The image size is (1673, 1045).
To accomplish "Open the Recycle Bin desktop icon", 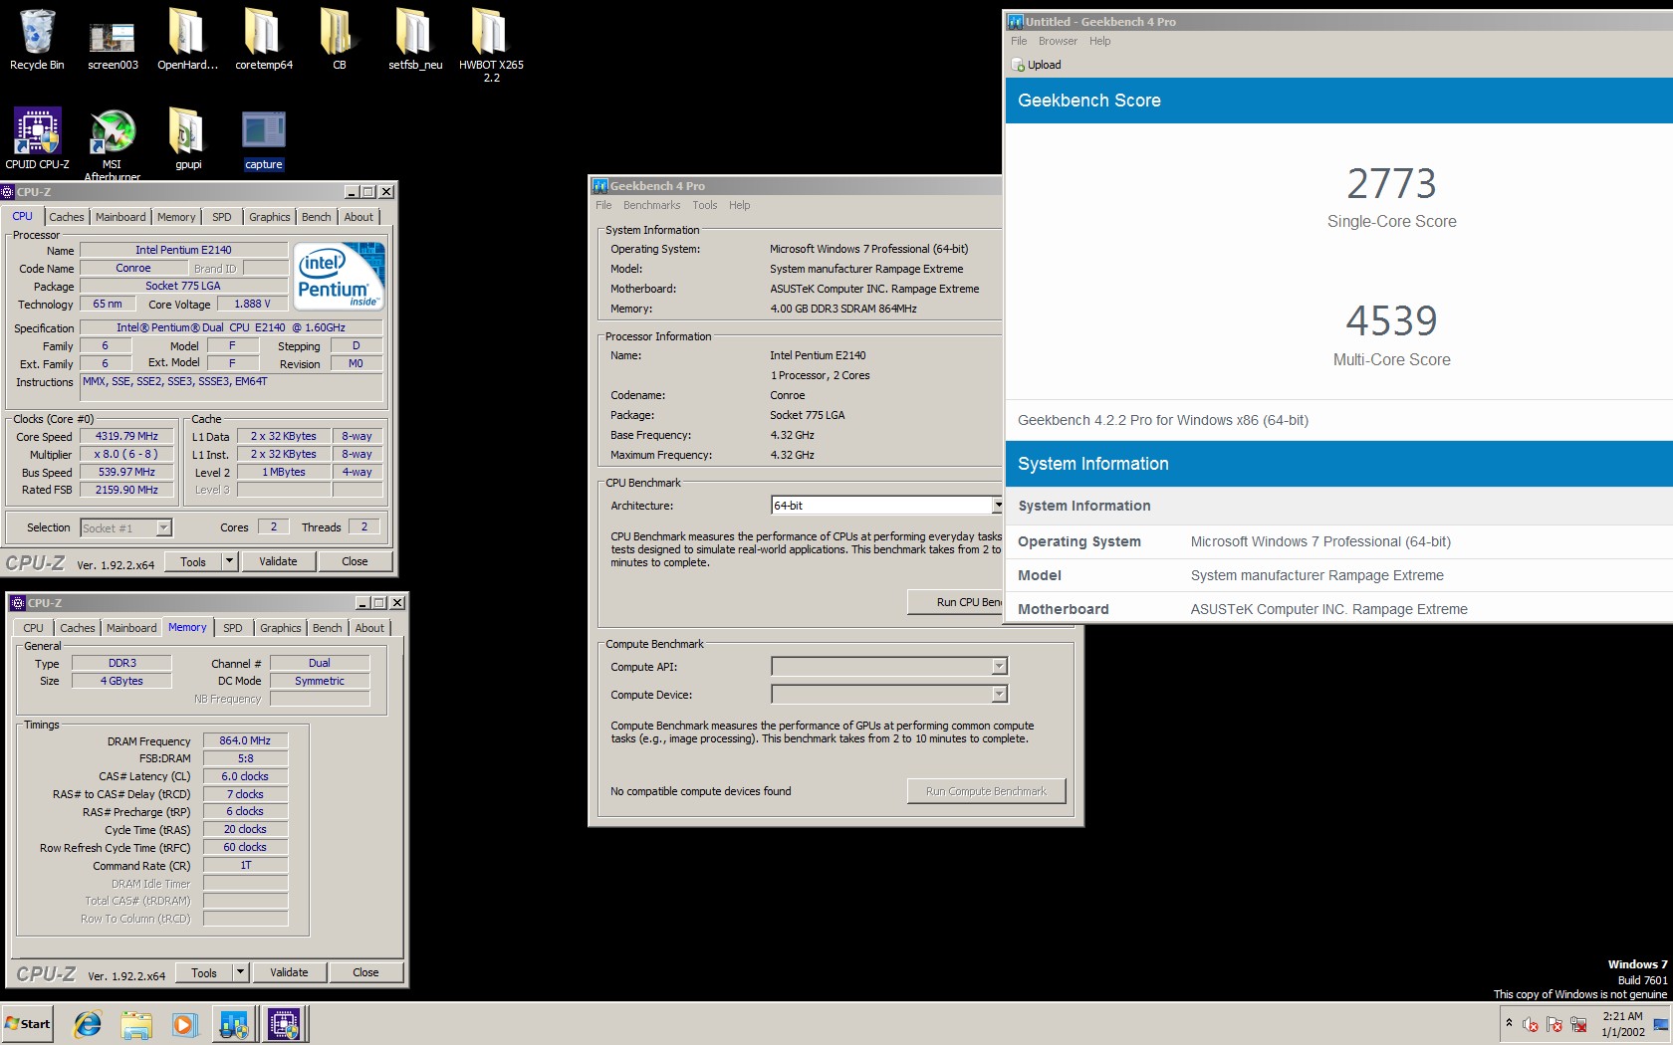I will pos(37,38).
